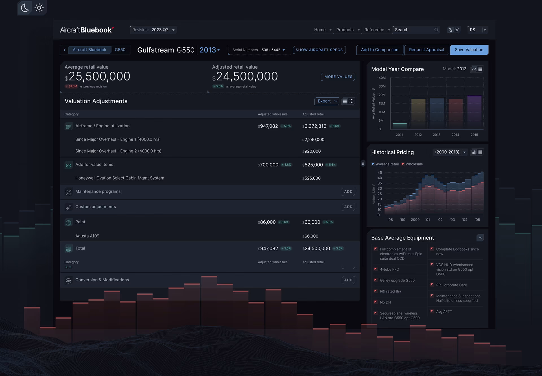Open the Historical Pricing (2000-2018) range dropdown
This screenshot has width=542, height=376.
click(x=450, y=152)
